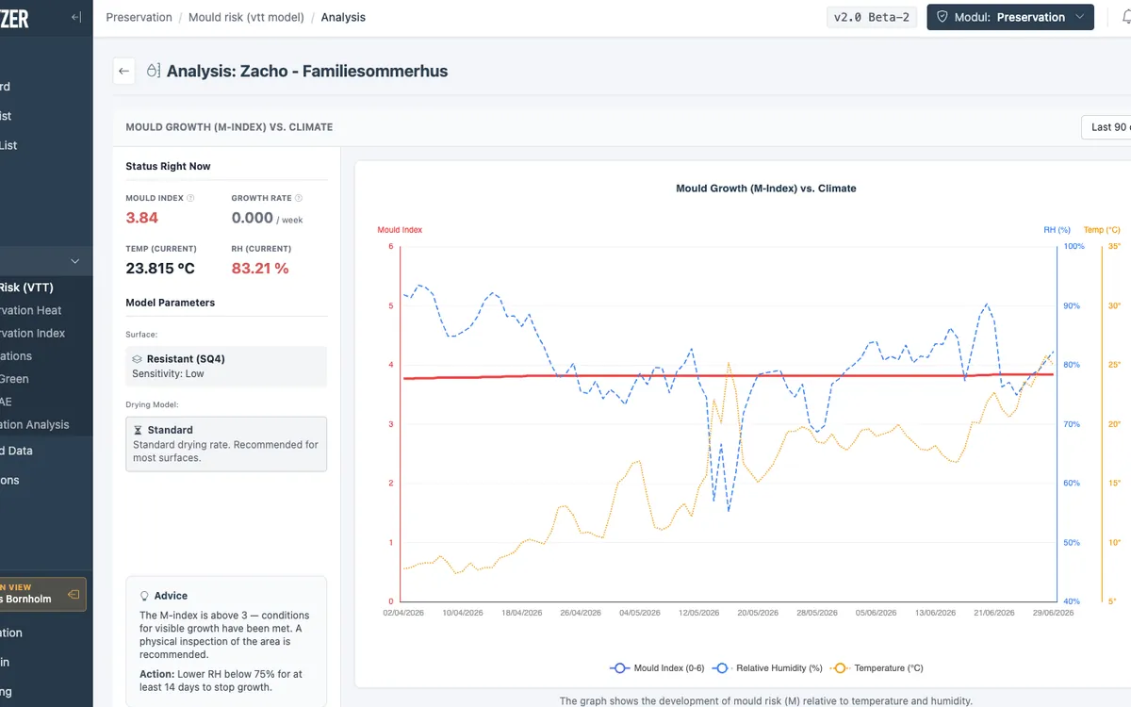Click the shield icon in Modul button
Viewport: 1131px width, 707px height.
(x=942, y=17)
